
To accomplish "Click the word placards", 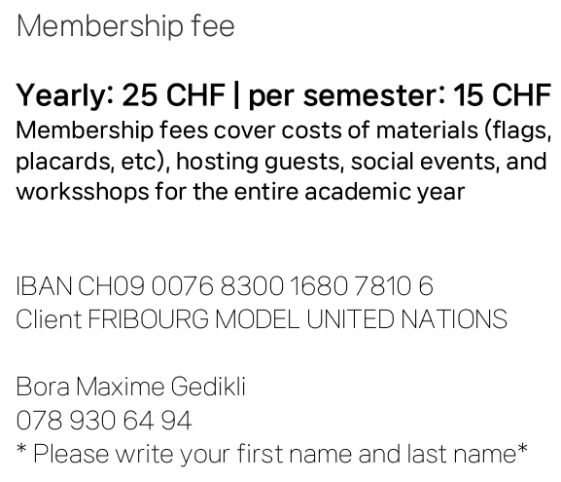I will tap(64, 162).
